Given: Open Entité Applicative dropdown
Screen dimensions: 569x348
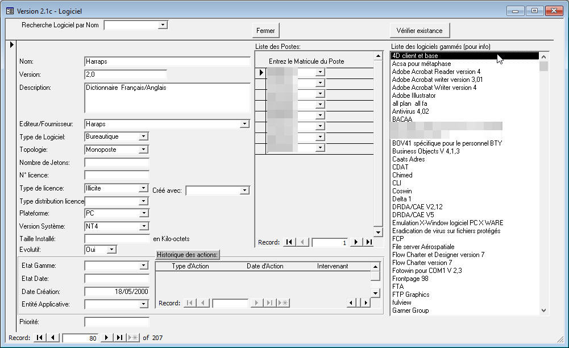Looking at the screenshot, I should point(143,304).
